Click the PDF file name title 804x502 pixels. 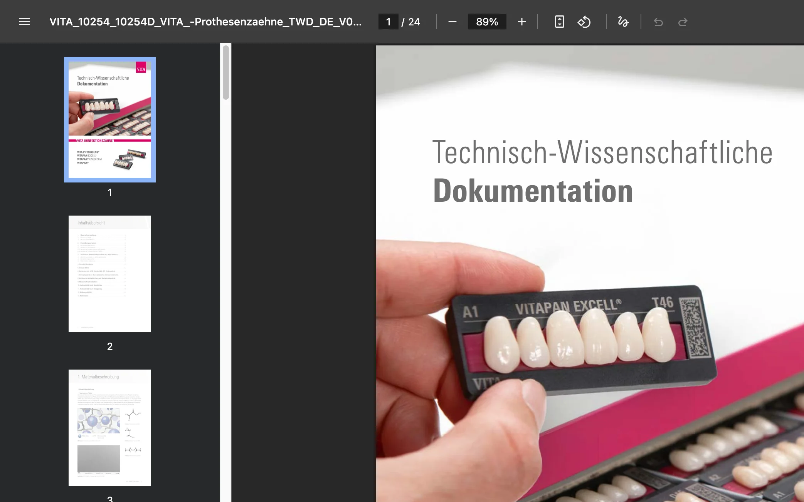[x=205, y=22]
